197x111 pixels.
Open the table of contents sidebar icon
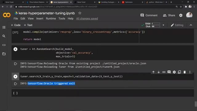coord(4,27)
